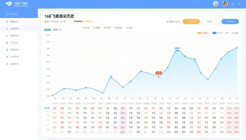Click the square profile photo in the top bar

225,4
